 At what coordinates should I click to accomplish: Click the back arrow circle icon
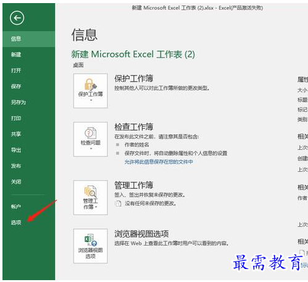[x=17, y=18]
